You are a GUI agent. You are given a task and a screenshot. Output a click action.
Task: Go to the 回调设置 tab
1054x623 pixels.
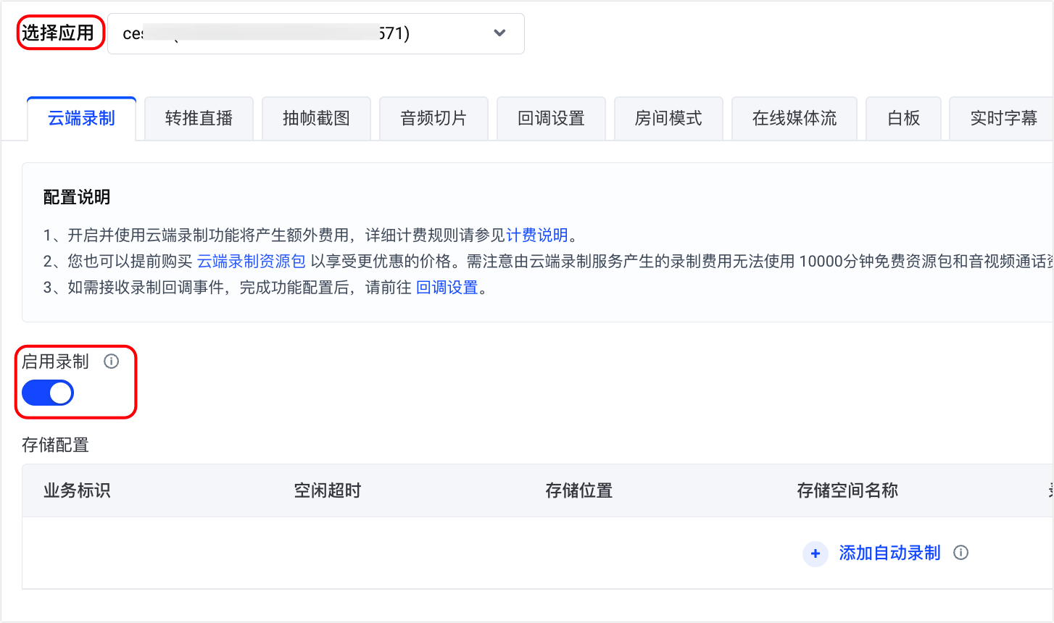551,118
